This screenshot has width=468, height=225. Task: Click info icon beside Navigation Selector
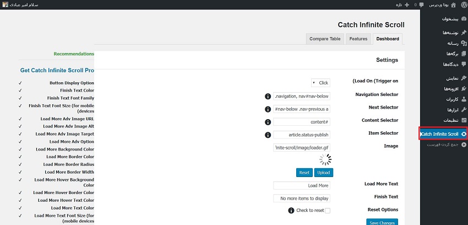point(268,96)
